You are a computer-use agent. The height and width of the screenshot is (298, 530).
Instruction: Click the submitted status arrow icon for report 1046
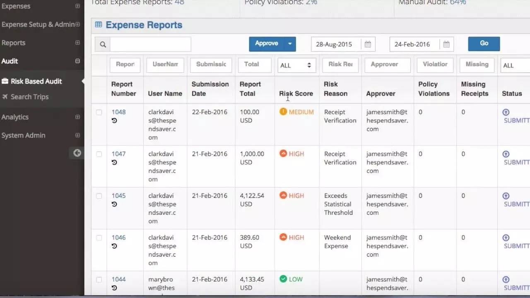point(506,238)
